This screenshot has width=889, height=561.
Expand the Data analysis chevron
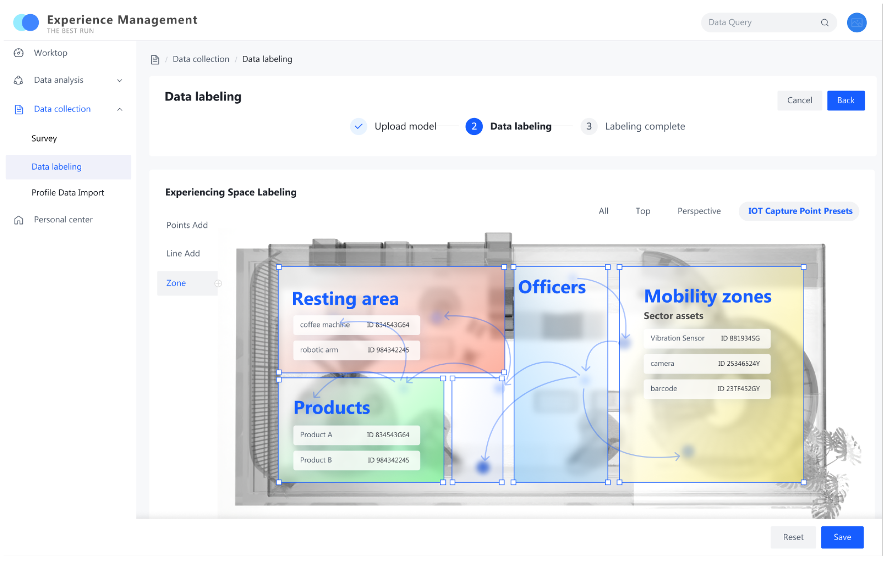120,81
